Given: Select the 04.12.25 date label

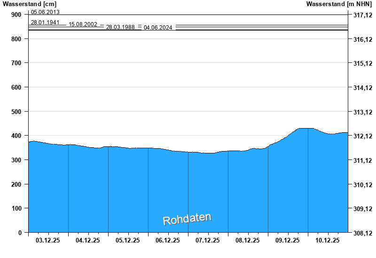Looking at the screenshot, I should tap(88, 241).
